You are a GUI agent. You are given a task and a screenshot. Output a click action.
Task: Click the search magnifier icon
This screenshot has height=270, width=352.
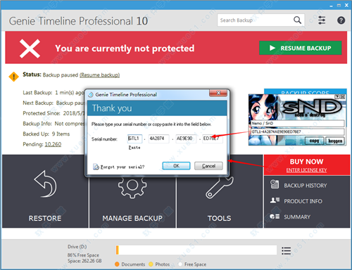click(297, 20)
